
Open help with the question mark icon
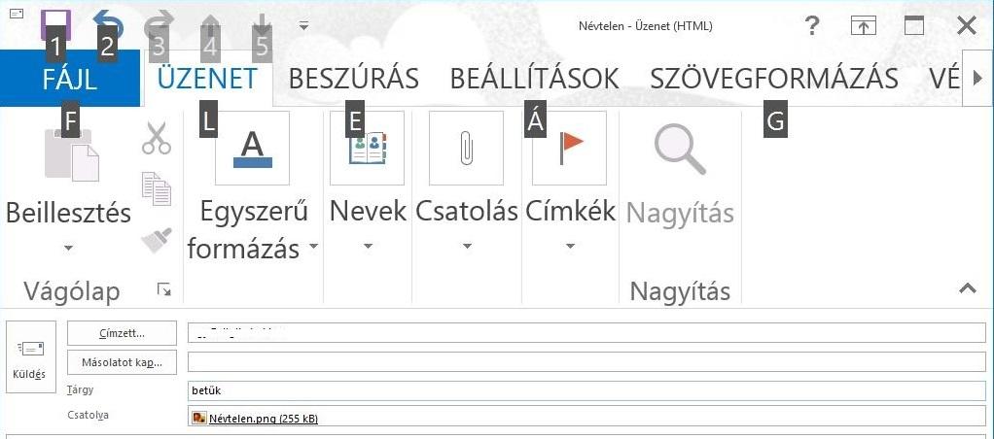tap(811, 26)
